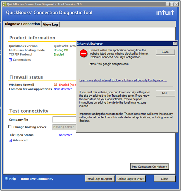The image size is (181, 191).
Task: Click the bottom Close button of diagnostic tool
Action: 165,179
